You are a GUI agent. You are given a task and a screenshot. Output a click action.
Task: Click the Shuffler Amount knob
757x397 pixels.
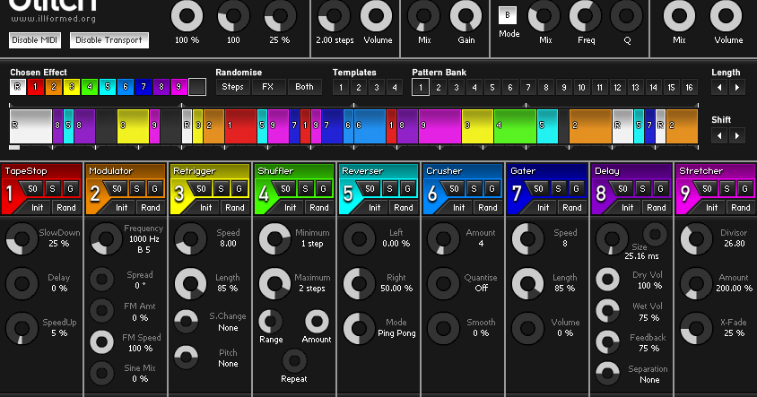(317, 321)
